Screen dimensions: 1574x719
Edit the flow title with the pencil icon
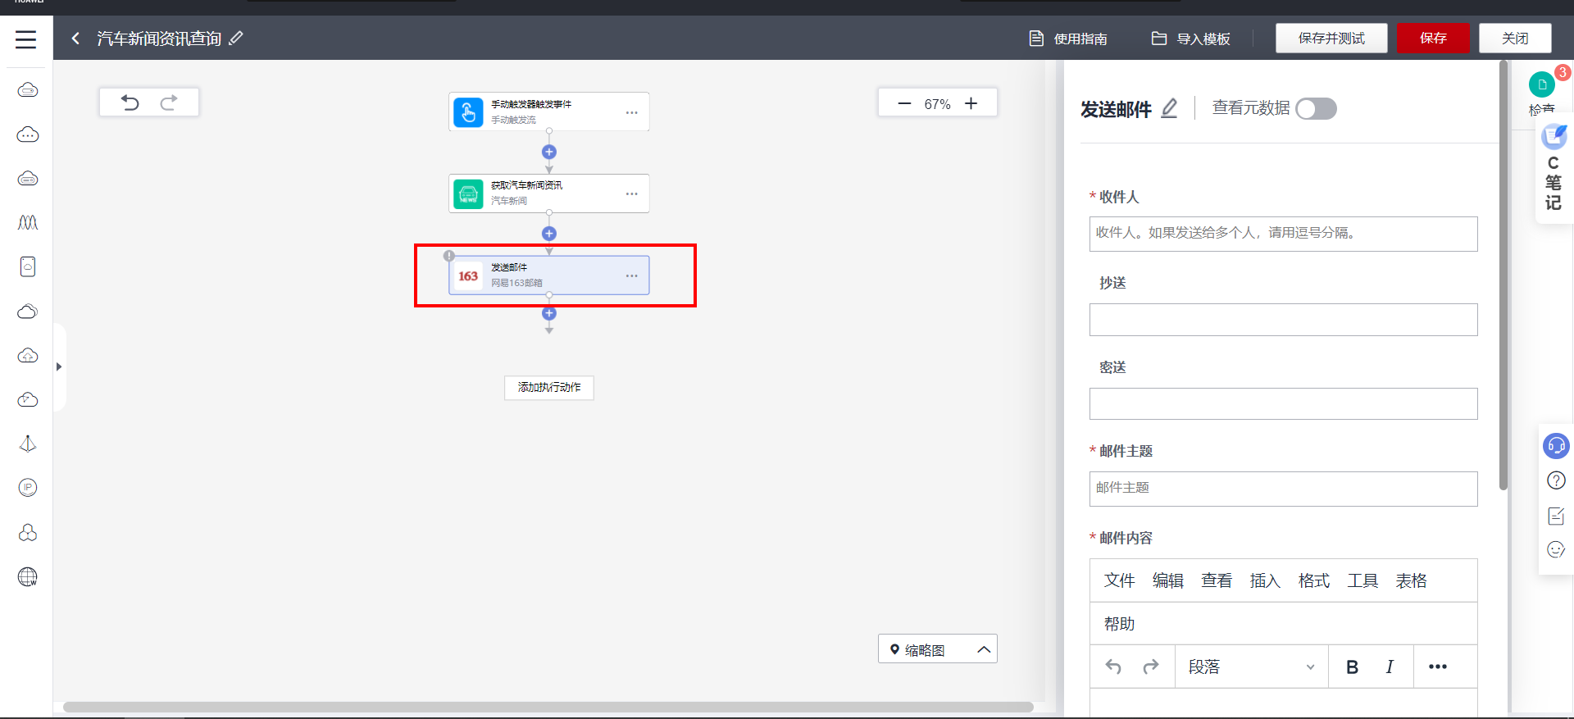[x=236, y=38]
